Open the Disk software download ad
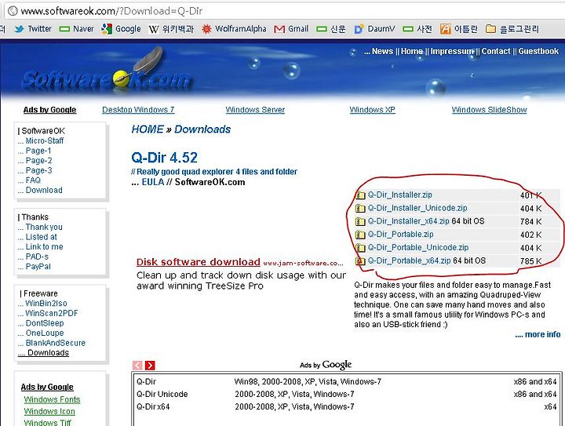Image resolution: width=565 pixels, height=426 pixels. tap(199, 262)
